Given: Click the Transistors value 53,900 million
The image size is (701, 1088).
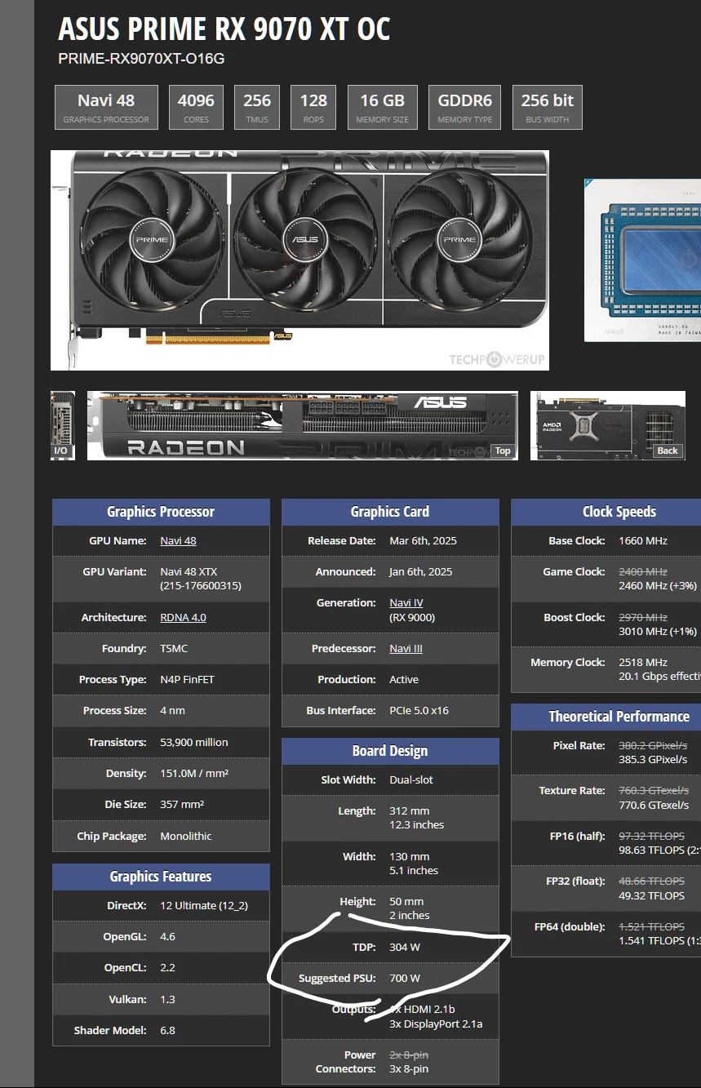Looking at the screenshot, I should coord(194,742).
